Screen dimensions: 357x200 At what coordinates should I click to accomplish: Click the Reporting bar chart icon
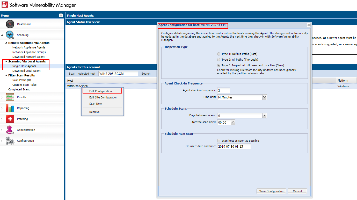point(10,108)
